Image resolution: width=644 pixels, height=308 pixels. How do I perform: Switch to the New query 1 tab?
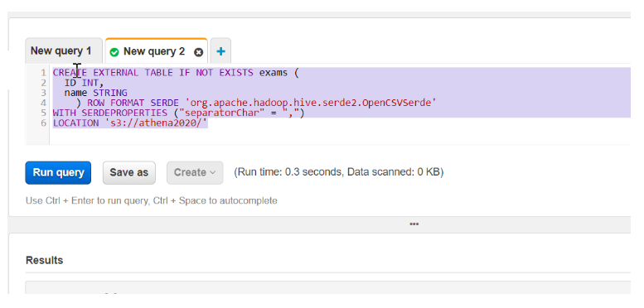click(63, 51)
